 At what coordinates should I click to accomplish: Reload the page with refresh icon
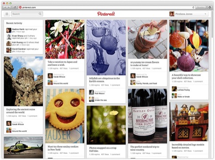point(193,7)
